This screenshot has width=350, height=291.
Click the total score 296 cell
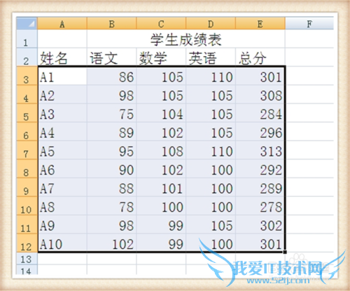coord(260,131)
